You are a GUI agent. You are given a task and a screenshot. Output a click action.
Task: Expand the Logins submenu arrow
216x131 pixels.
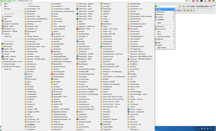click(173, 9)
